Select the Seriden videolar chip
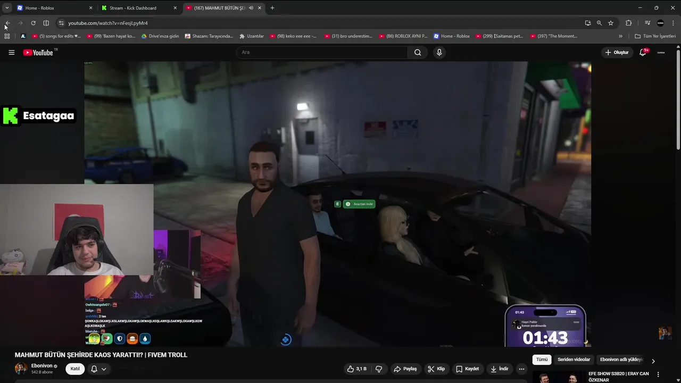This screenshot has width=681, height=383. pyautogui.click(x=574, y=360)
